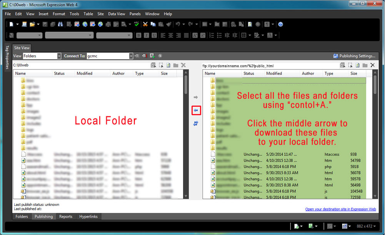Click the blue Help question mark icon

point(281,24)
